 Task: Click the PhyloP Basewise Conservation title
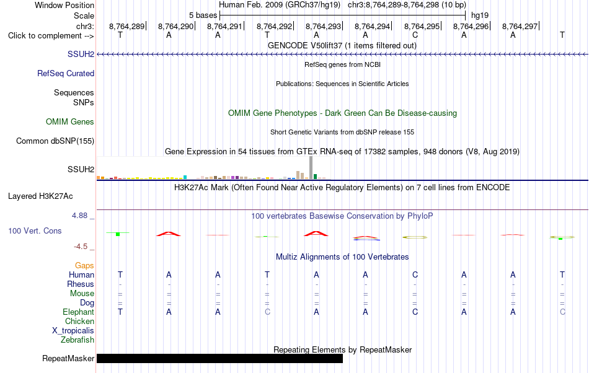point(342,216)
